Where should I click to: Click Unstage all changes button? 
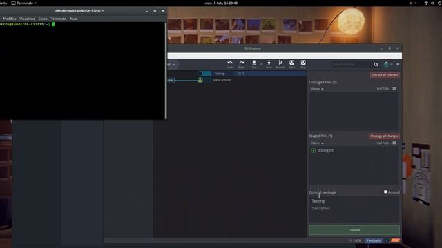[x=384, y=136]
